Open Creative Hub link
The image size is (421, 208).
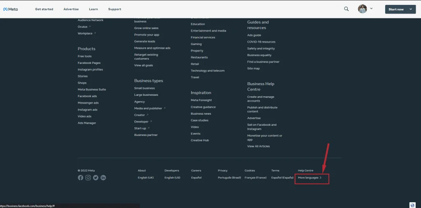click(200, 140)
